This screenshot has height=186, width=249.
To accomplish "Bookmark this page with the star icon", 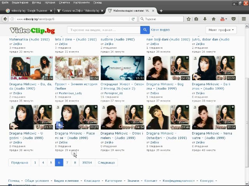I will tap(189, 19).
